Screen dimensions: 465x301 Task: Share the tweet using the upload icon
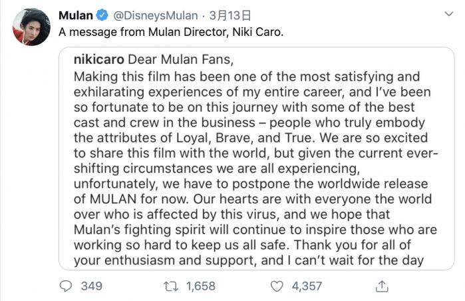(x=381, y=286)
